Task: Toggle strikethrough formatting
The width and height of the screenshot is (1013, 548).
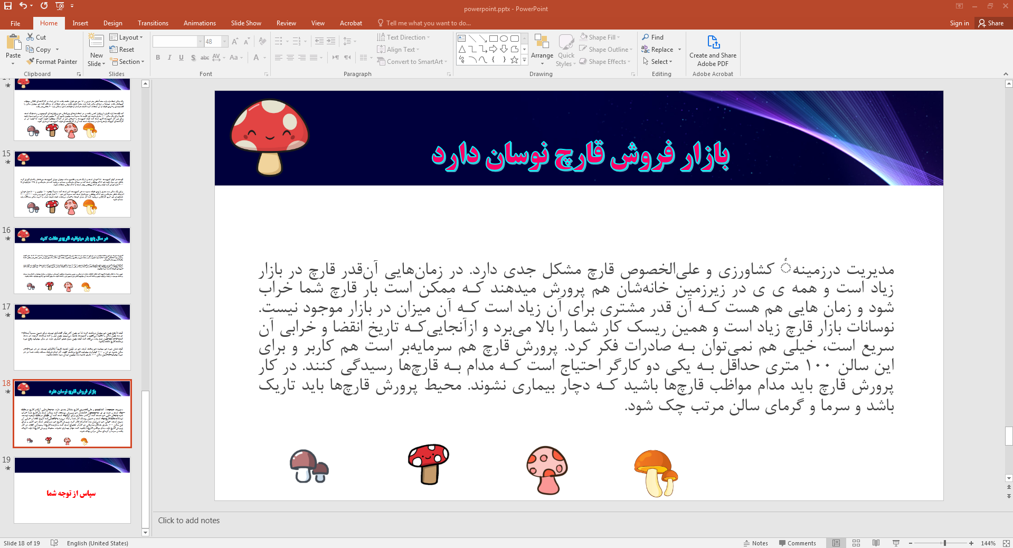Action: [205, 58]
